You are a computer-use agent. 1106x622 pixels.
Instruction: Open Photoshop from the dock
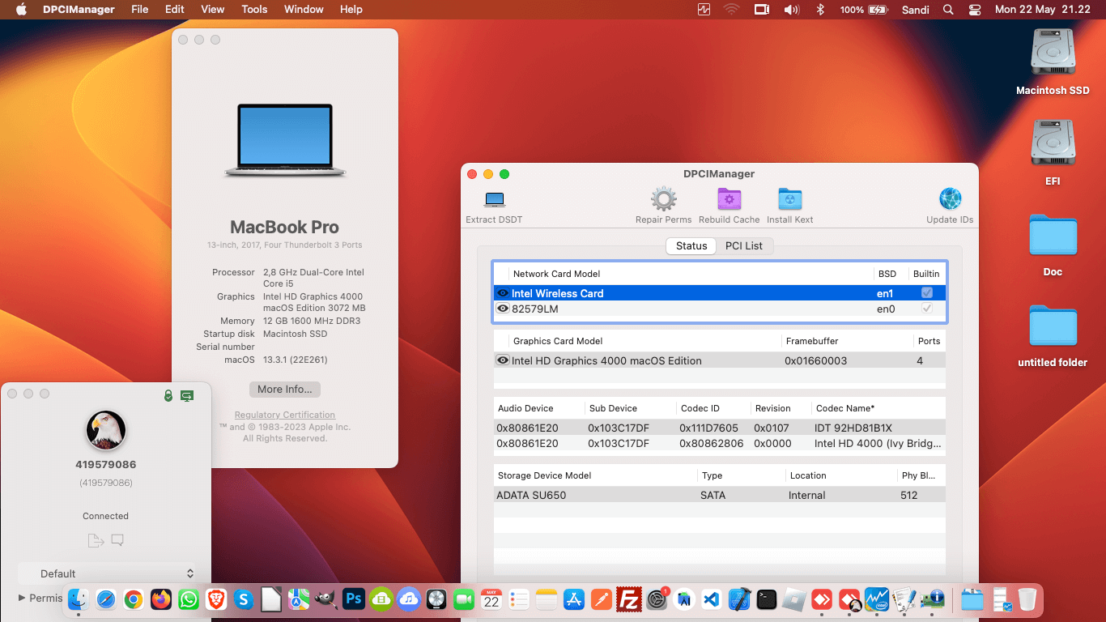click(354, 599)
